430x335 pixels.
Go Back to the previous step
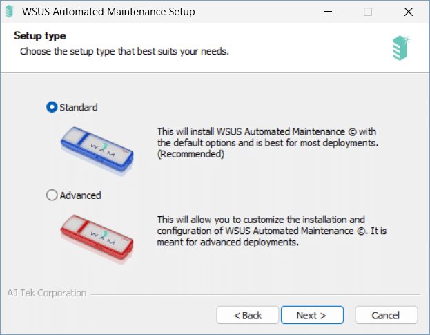(247, 315)
